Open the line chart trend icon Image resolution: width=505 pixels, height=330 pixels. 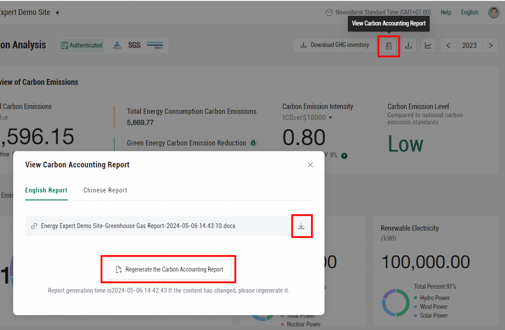[428, 46]
